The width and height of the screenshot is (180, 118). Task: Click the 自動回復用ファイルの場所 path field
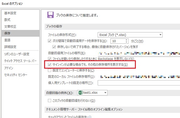(x=139, y=53)
